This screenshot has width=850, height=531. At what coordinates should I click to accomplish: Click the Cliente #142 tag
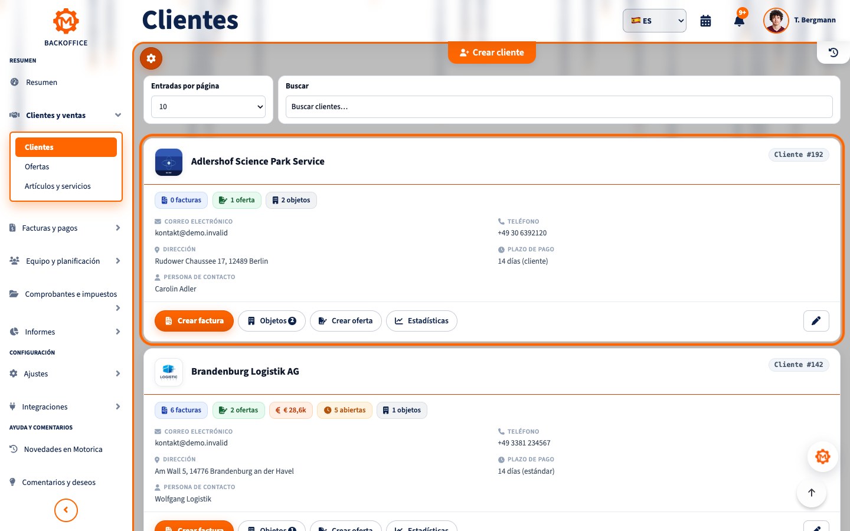pyautogui.click(x=799, y=365)
